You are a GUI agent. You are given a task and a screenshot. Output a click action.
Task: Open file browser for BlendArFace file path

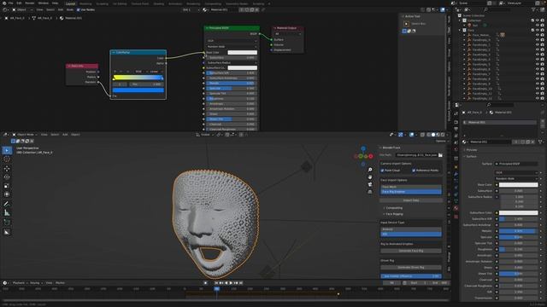click(441, 155)
